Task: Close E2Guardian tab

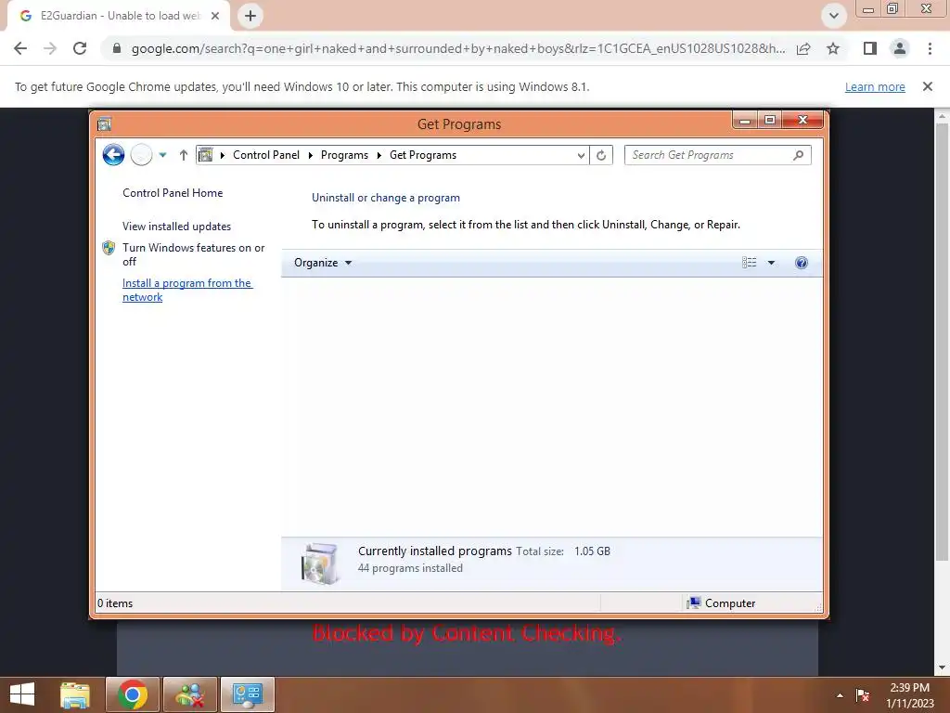Action: click(x=215, y=16)
